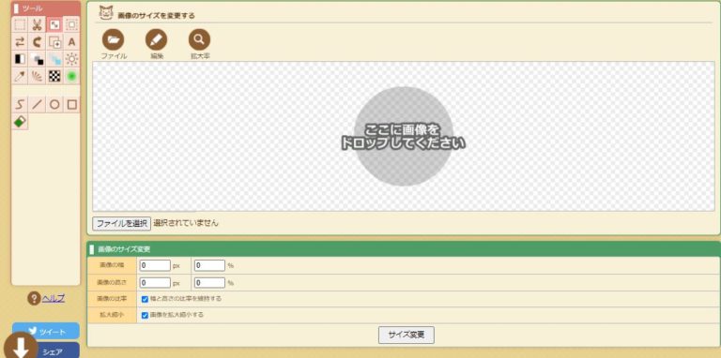The width and height of the screenshot is (721, 358).
Task: Select the overlay image composite tool
Action: coord(54,42)
